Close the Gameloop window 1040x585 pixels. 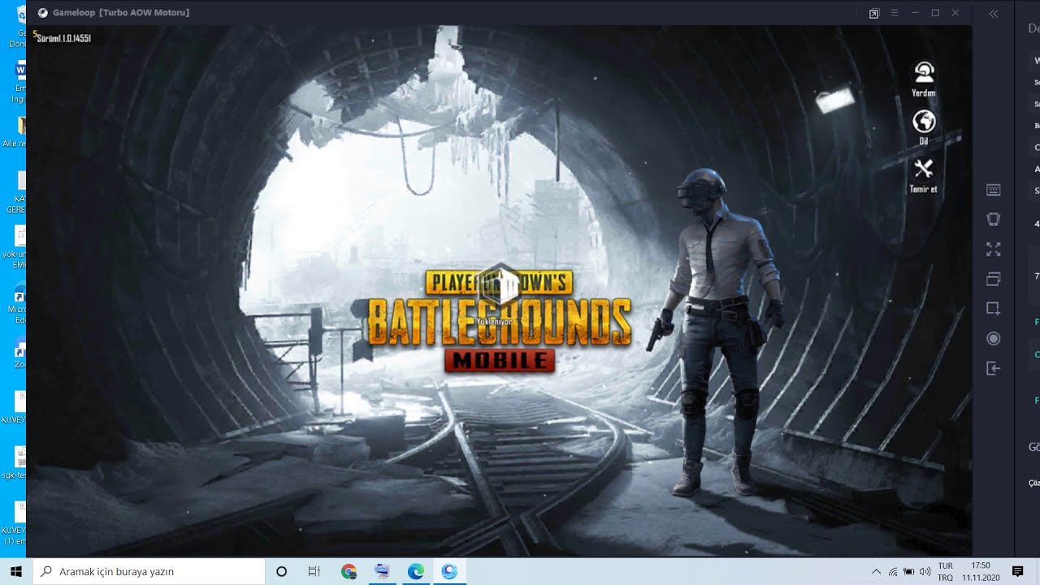(955, 13)
